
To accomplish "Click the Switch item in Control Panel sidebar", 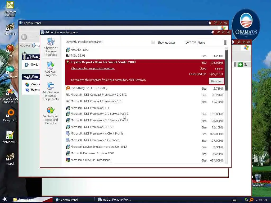I will pos(33,64).
